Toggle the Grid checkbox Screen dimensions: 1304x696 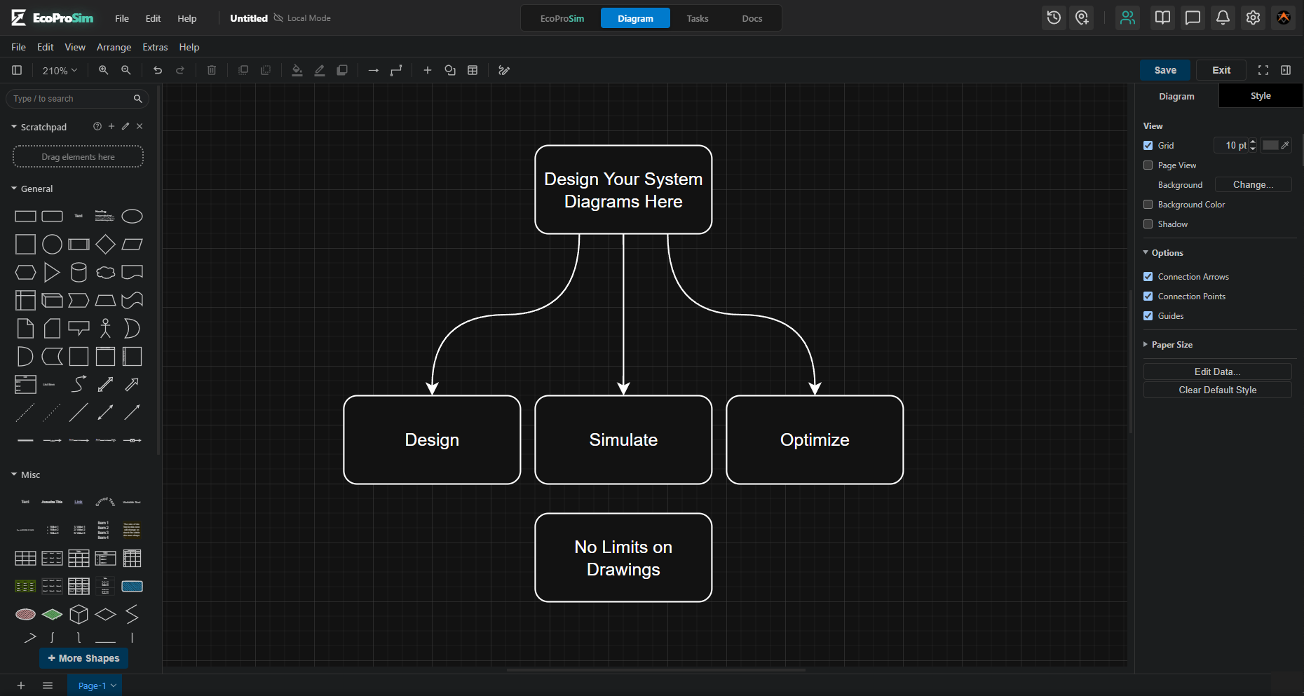pos(1148,146)
